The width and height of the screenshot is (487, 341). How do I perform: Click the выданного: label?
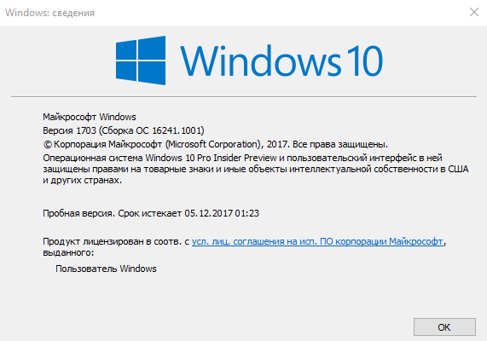68,252
